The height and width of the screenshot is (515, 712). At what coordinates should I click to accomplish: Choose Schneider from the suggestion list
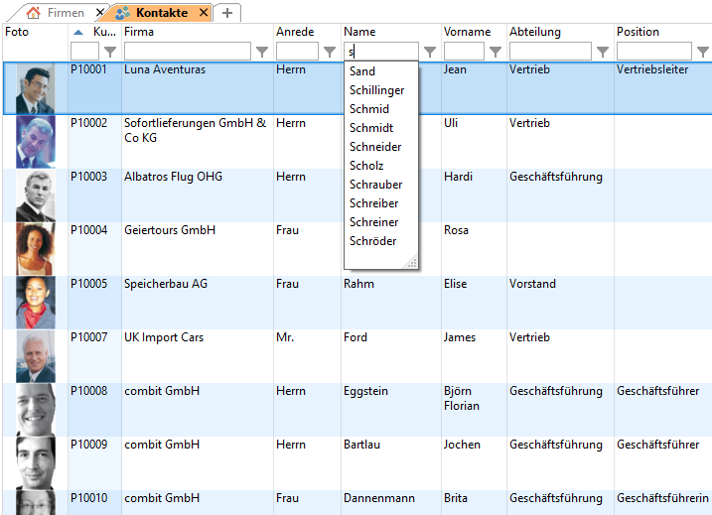(x=375, y=147)
